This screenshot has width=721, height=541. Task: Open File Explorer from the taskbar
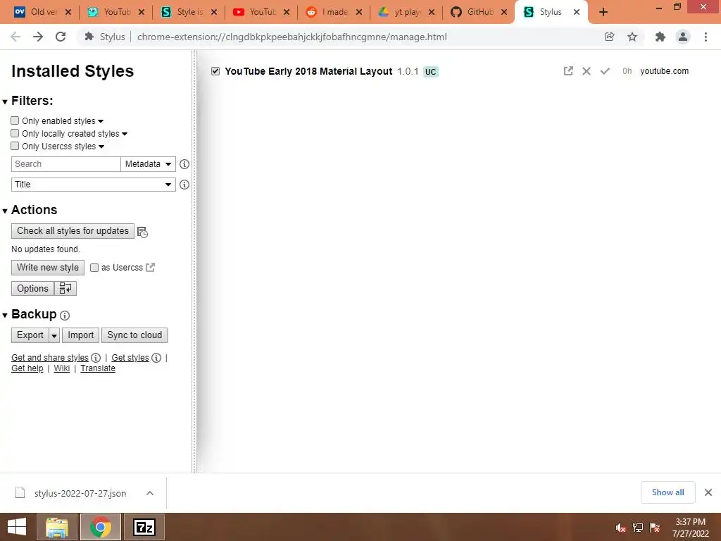tap(56, 527)
